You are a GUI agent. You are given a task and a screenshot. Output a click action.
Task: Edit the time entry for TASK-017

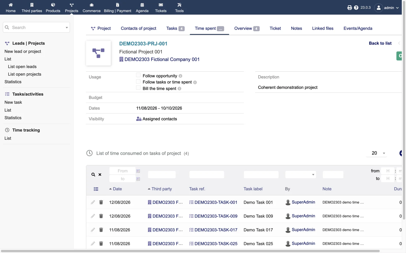coord(93,230)
